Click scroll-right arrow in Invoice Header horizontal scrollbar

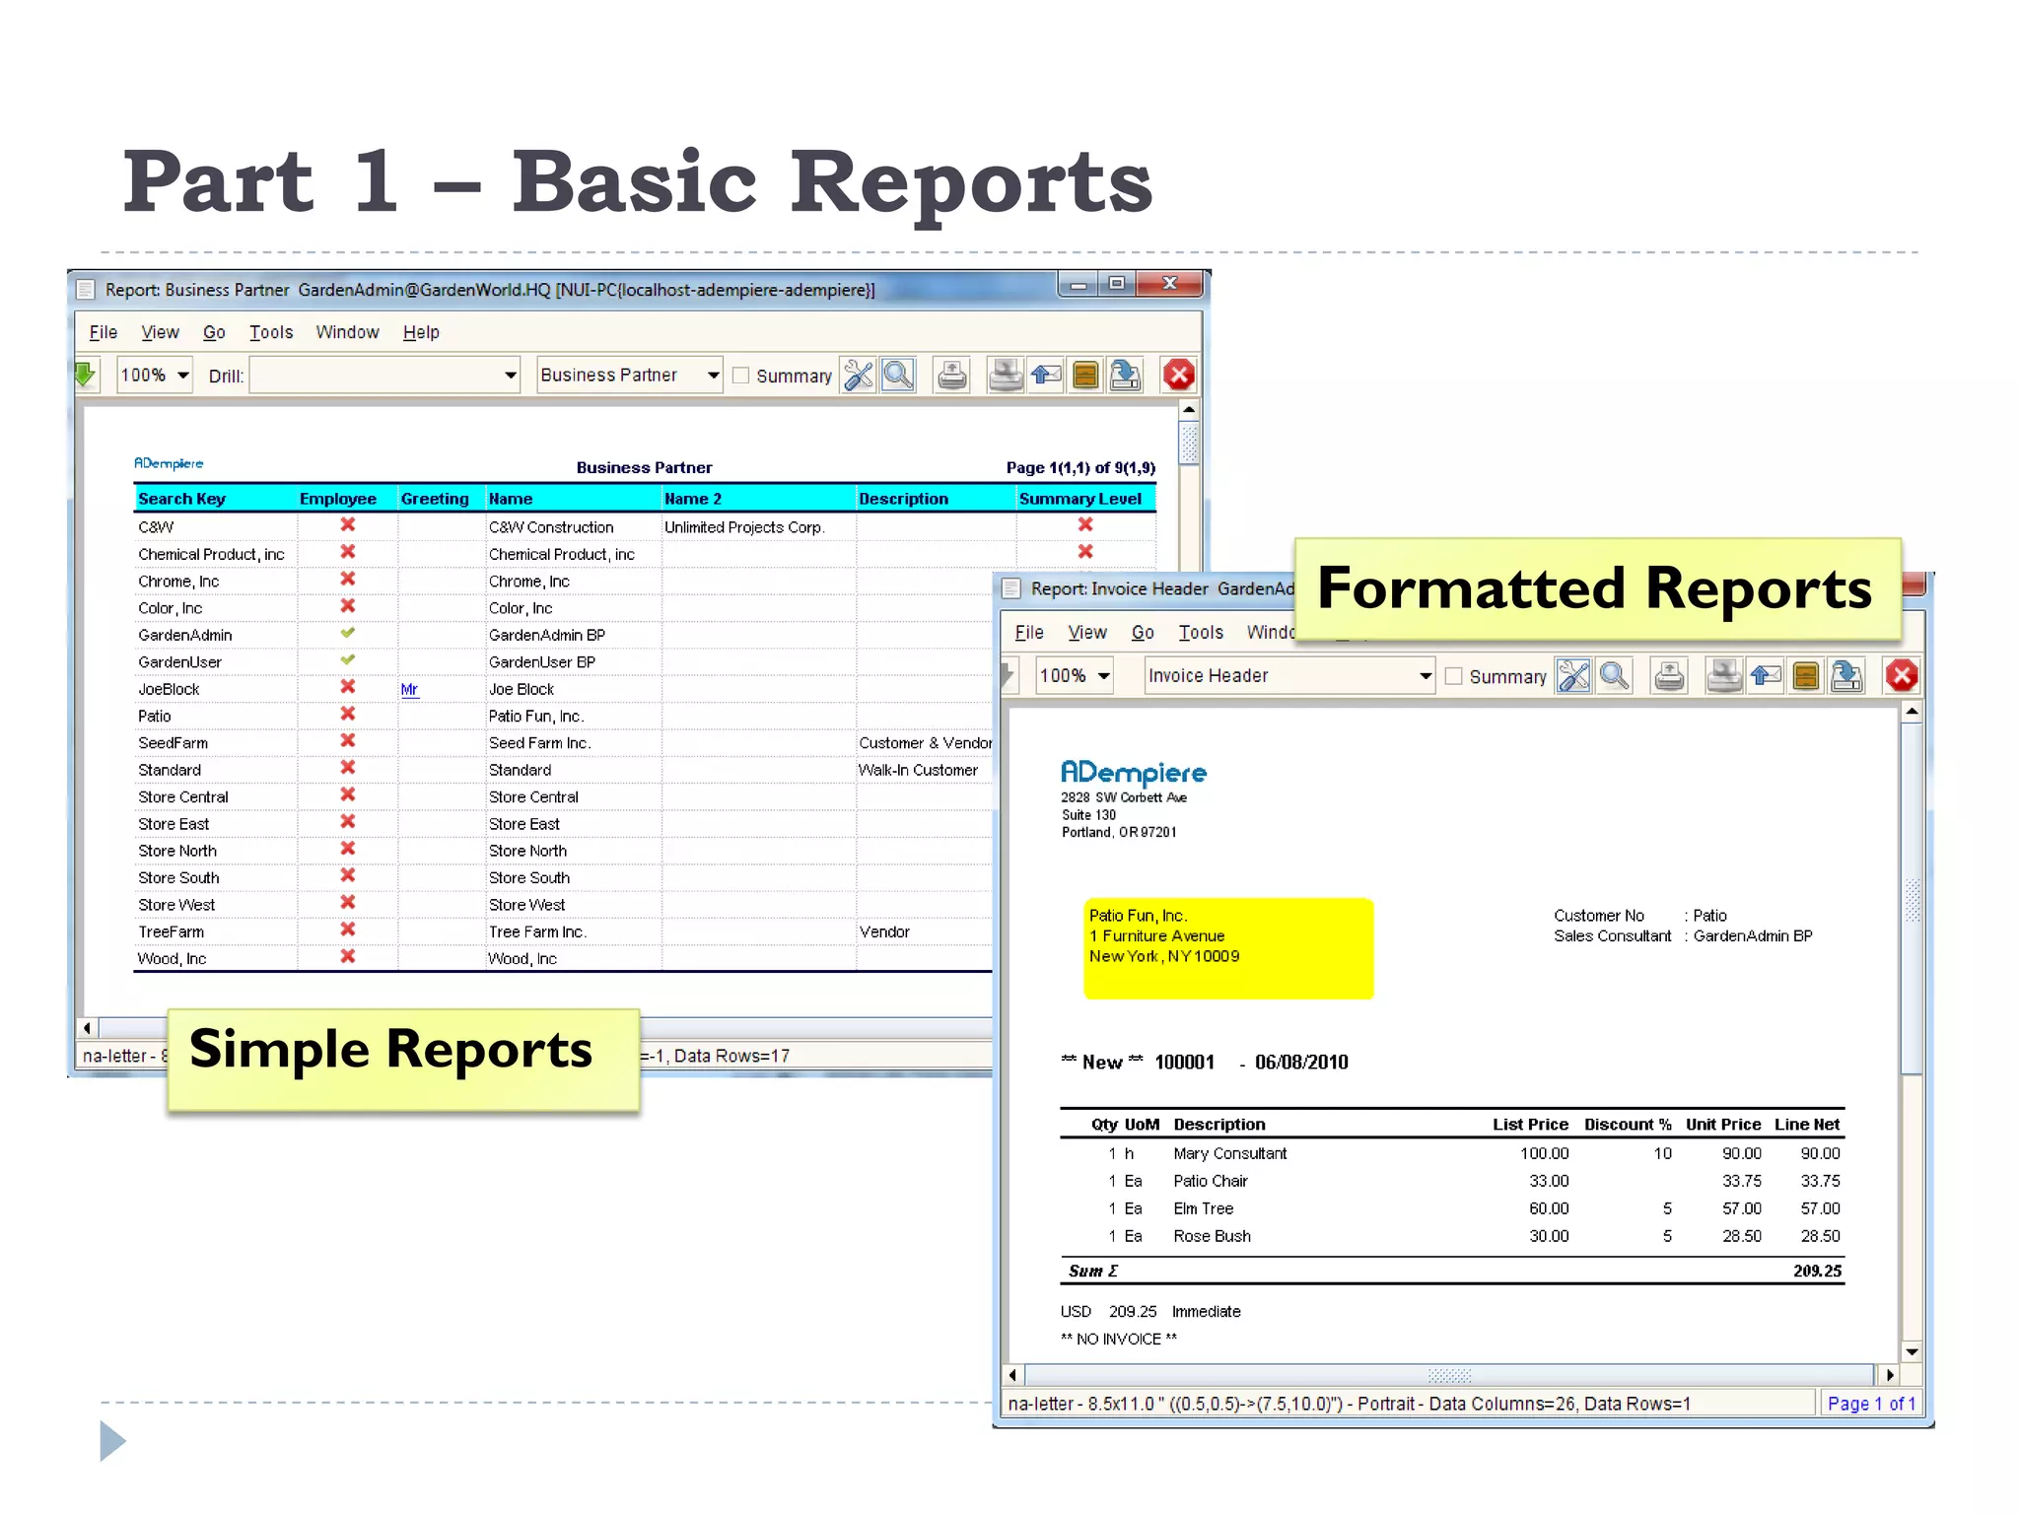pyautogui.click(x=1889, y=1374)
